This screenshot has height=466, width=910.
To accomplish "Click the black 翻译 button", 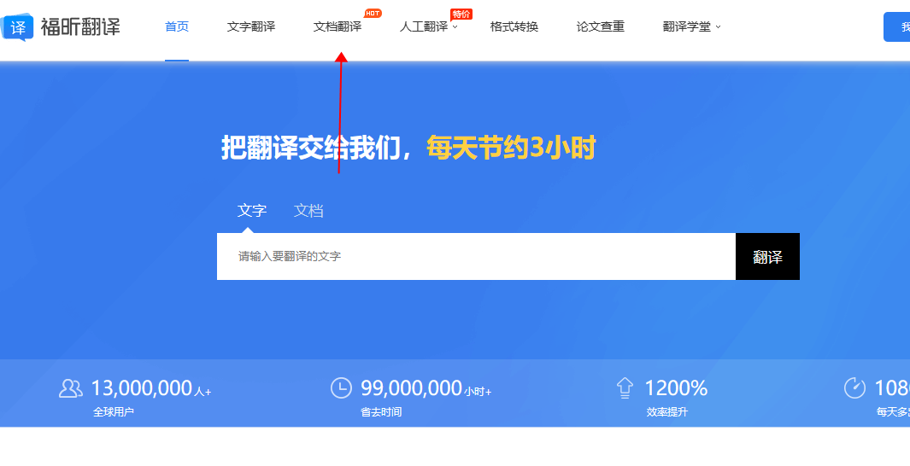I will coord(768,256).
